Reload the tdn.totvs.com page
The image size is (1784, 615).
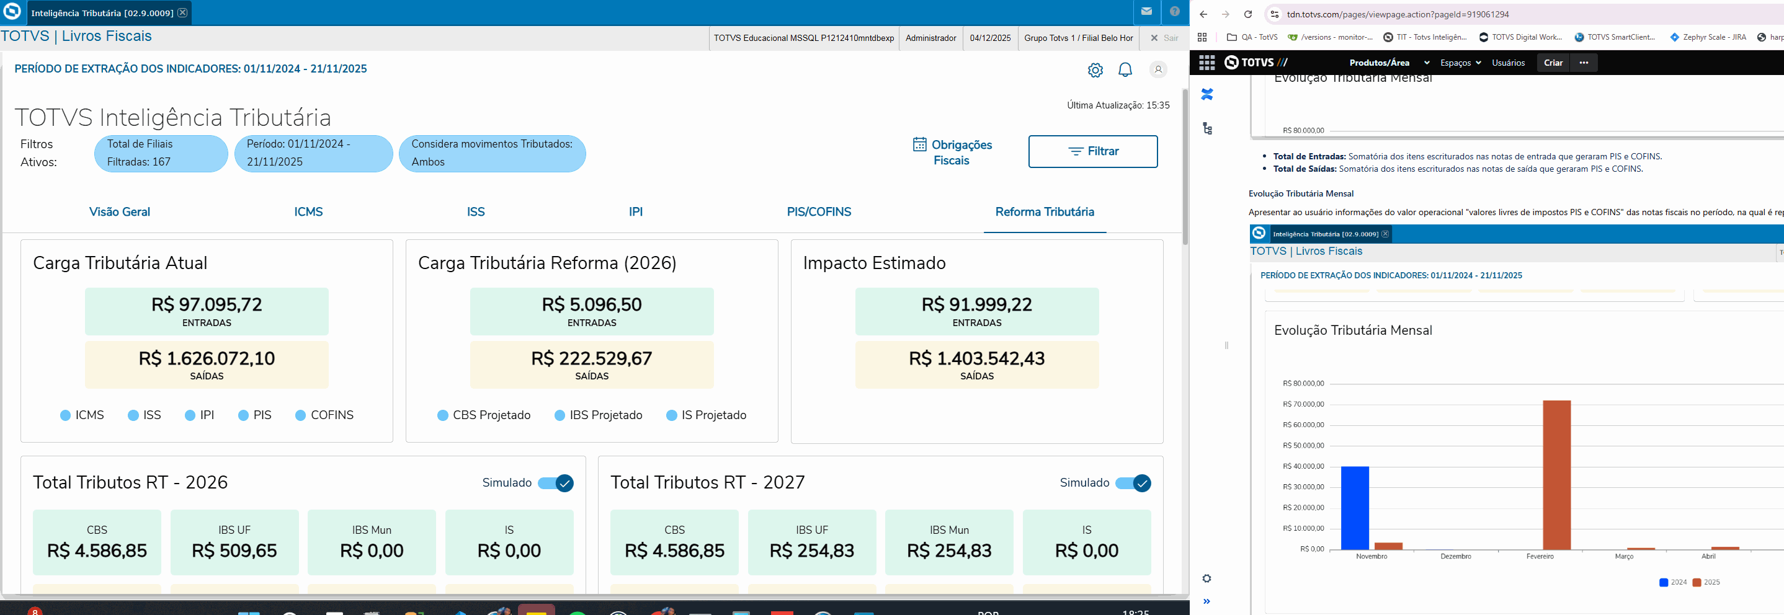[1248, 14]
